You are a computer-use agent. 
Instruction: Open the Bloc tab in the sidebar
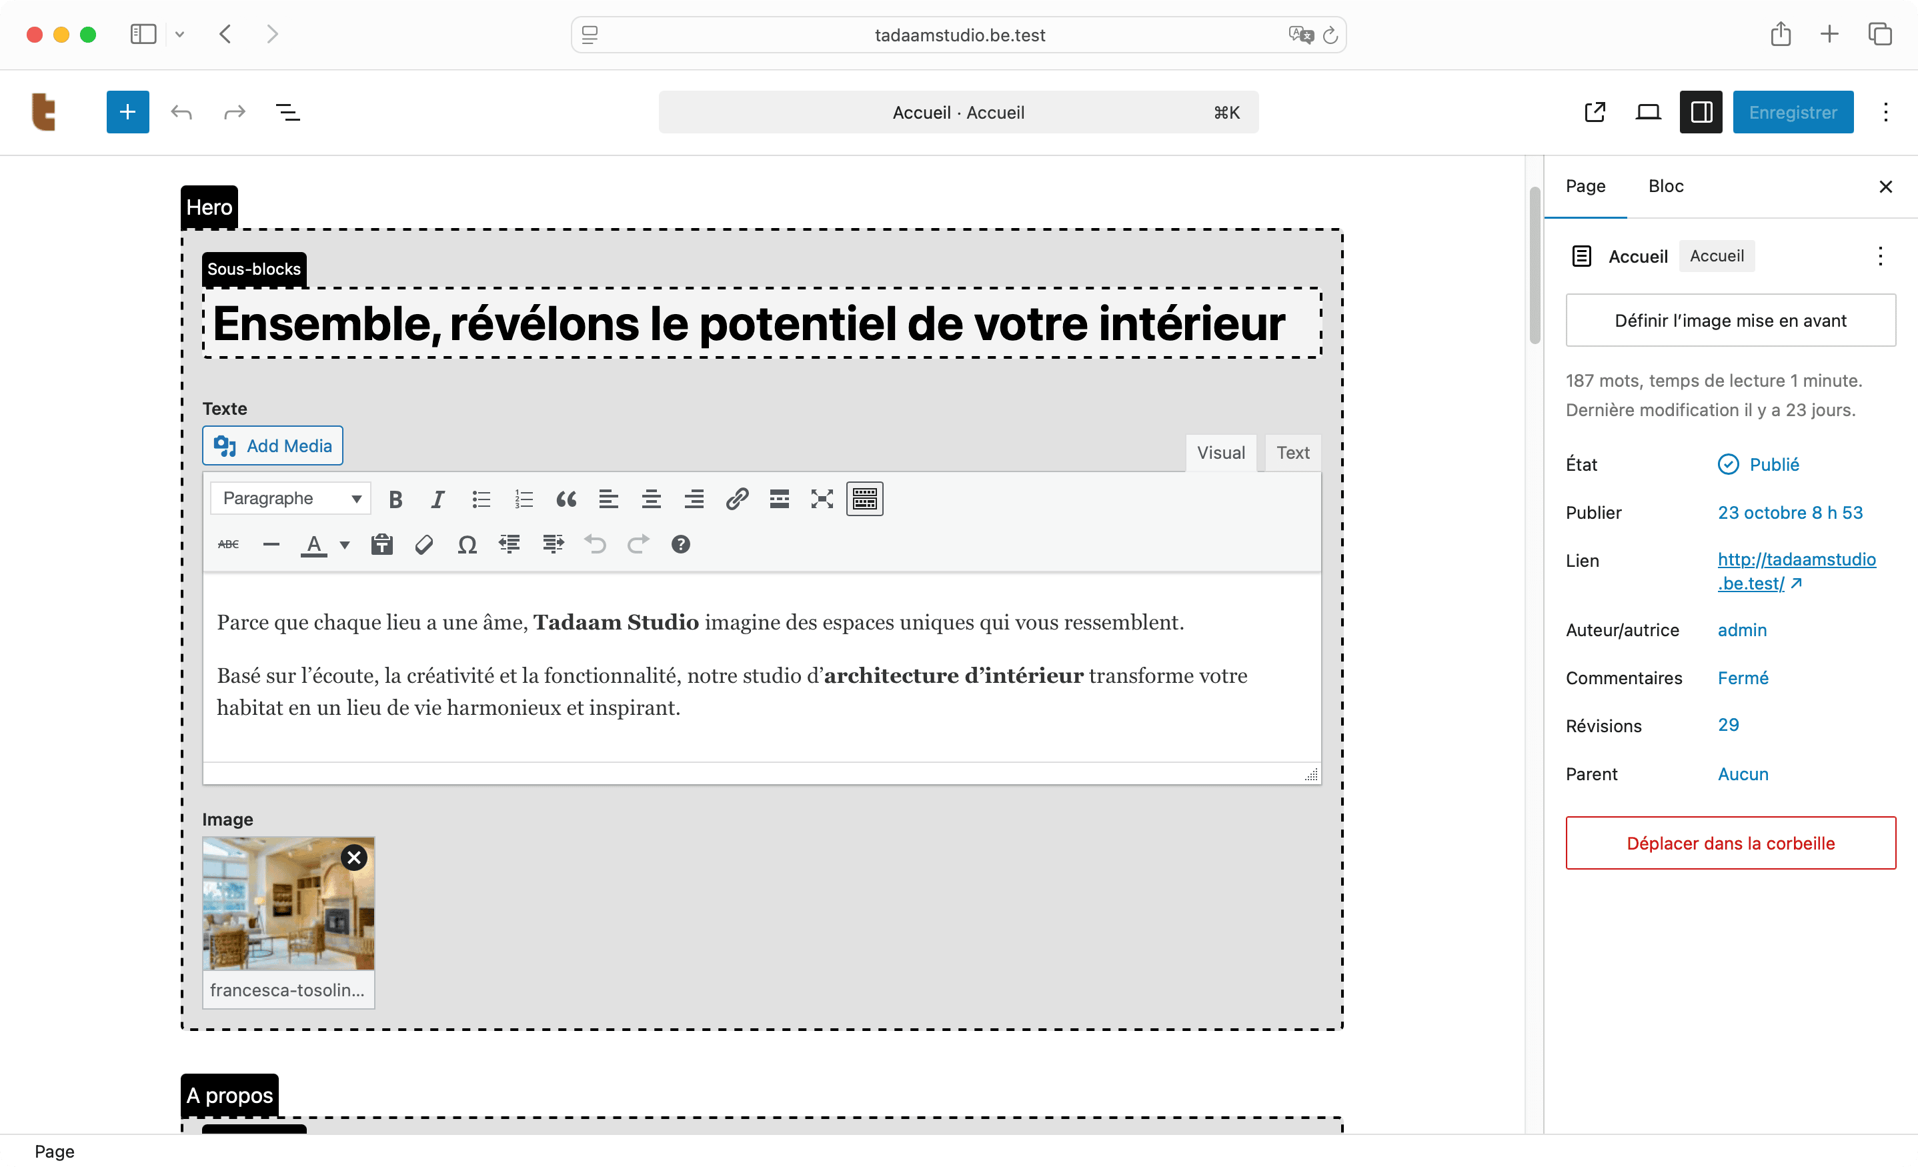click(1666, 186)
